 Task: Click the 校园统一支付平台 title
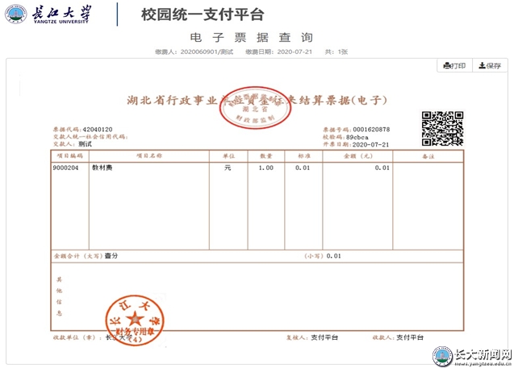pyautogui.click(x=203, y=14)
